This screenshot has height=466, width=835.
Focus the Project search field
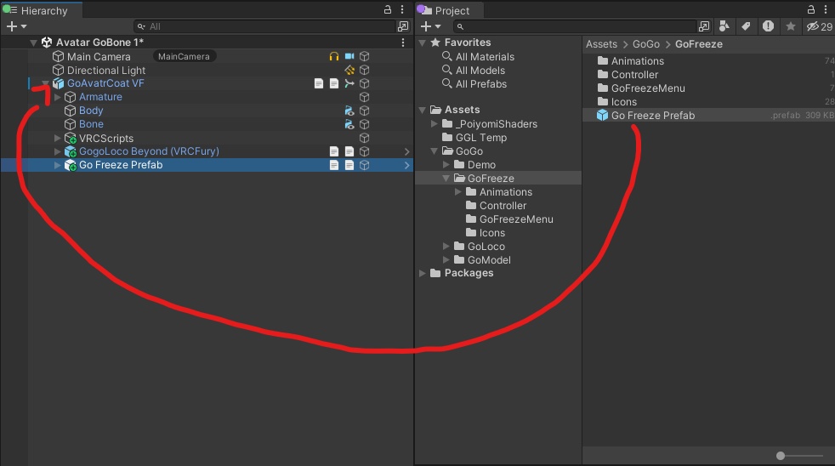click(574, 26)
